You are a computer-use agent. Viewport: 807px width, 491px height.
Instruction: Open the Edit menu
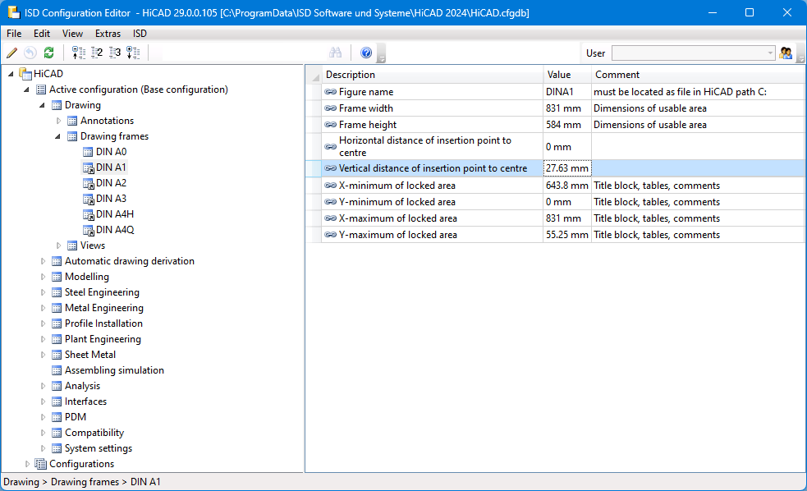tap(42, 34)
